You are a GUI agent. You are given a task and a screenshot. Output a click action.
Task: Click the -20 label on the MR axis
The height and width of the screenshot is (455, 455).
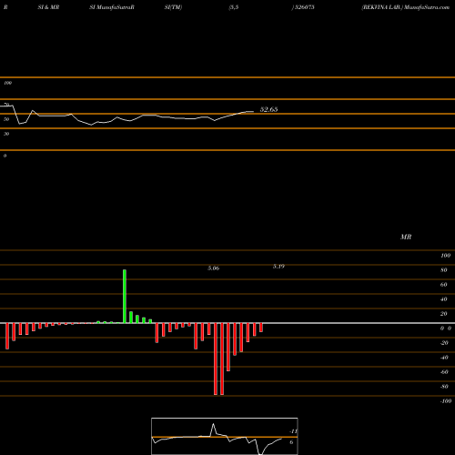pyautogui.click(x=444, y=343)
